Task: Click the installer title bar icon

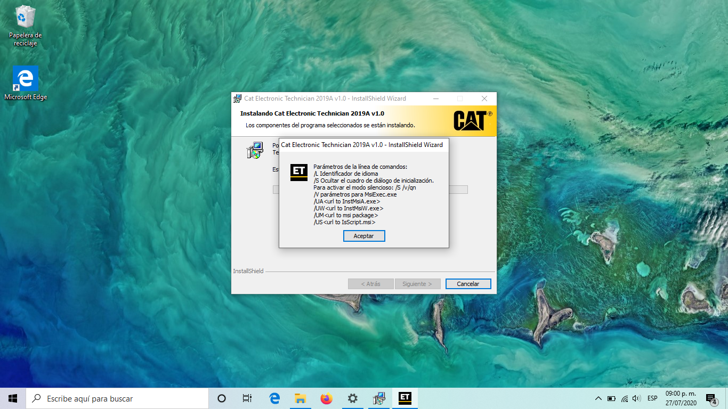Action: (237, 98)
